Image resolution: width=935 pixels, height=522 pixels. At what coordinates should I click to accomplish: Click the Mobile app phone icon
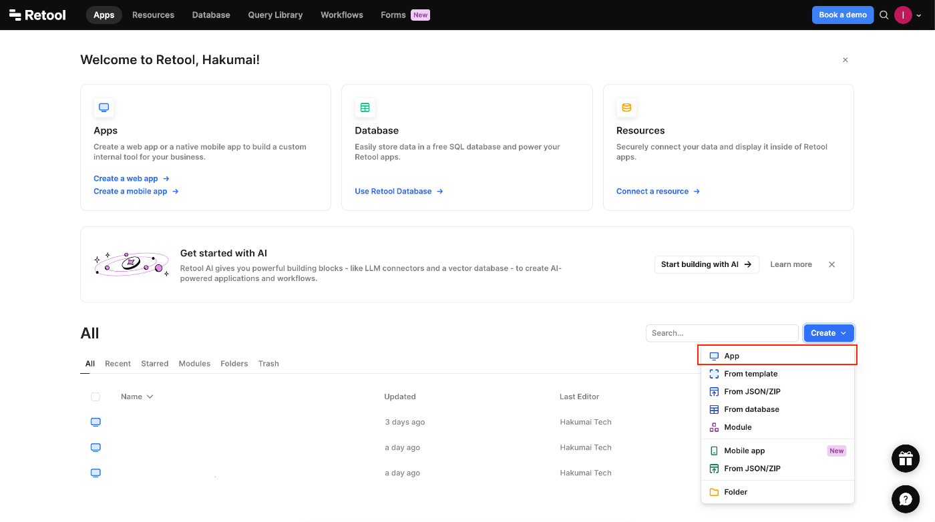[714, 451]
